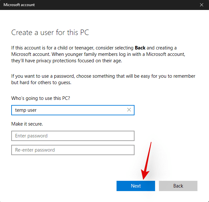Focus the Enter password field
The image size is (209, 202).
73,136
